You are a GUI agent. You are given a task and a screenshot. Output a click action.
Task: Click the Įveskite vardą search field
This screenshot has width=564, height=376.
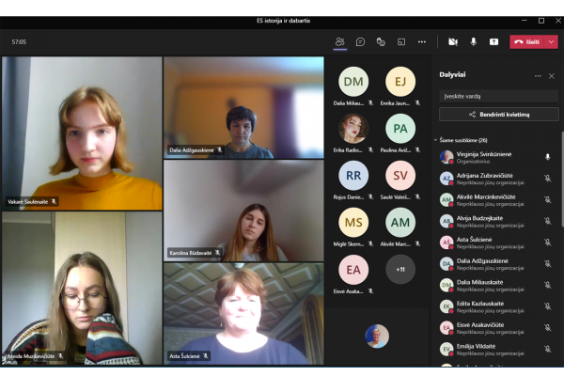coord(499,96)
